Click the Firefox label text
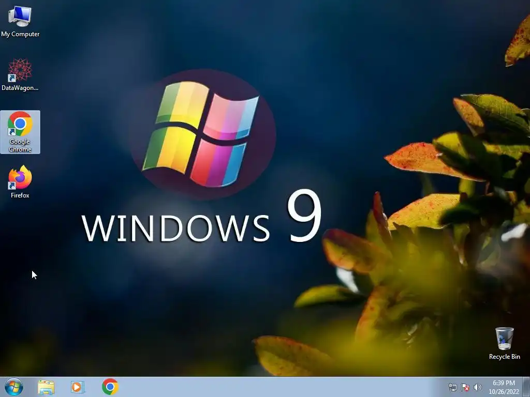 (20, 195)
